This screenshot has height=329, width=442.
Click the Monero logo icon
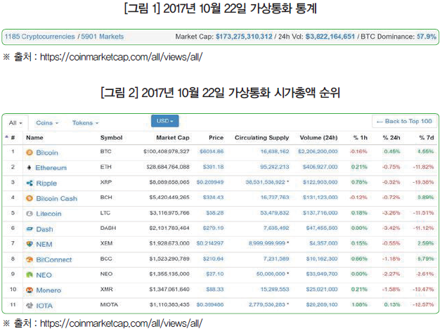tap(30, 290)
